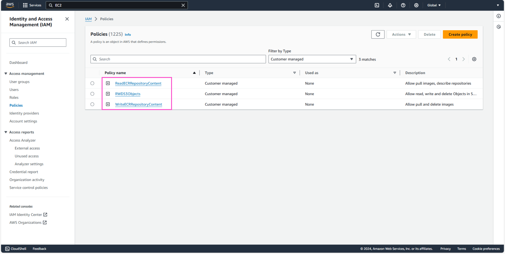Open Analyzer settings in sidebar

point(29,164)
